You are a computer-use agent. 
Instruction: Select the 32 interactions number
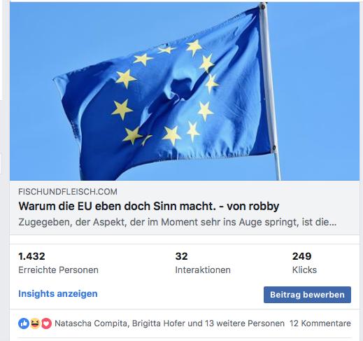click(x=181, y=256)
